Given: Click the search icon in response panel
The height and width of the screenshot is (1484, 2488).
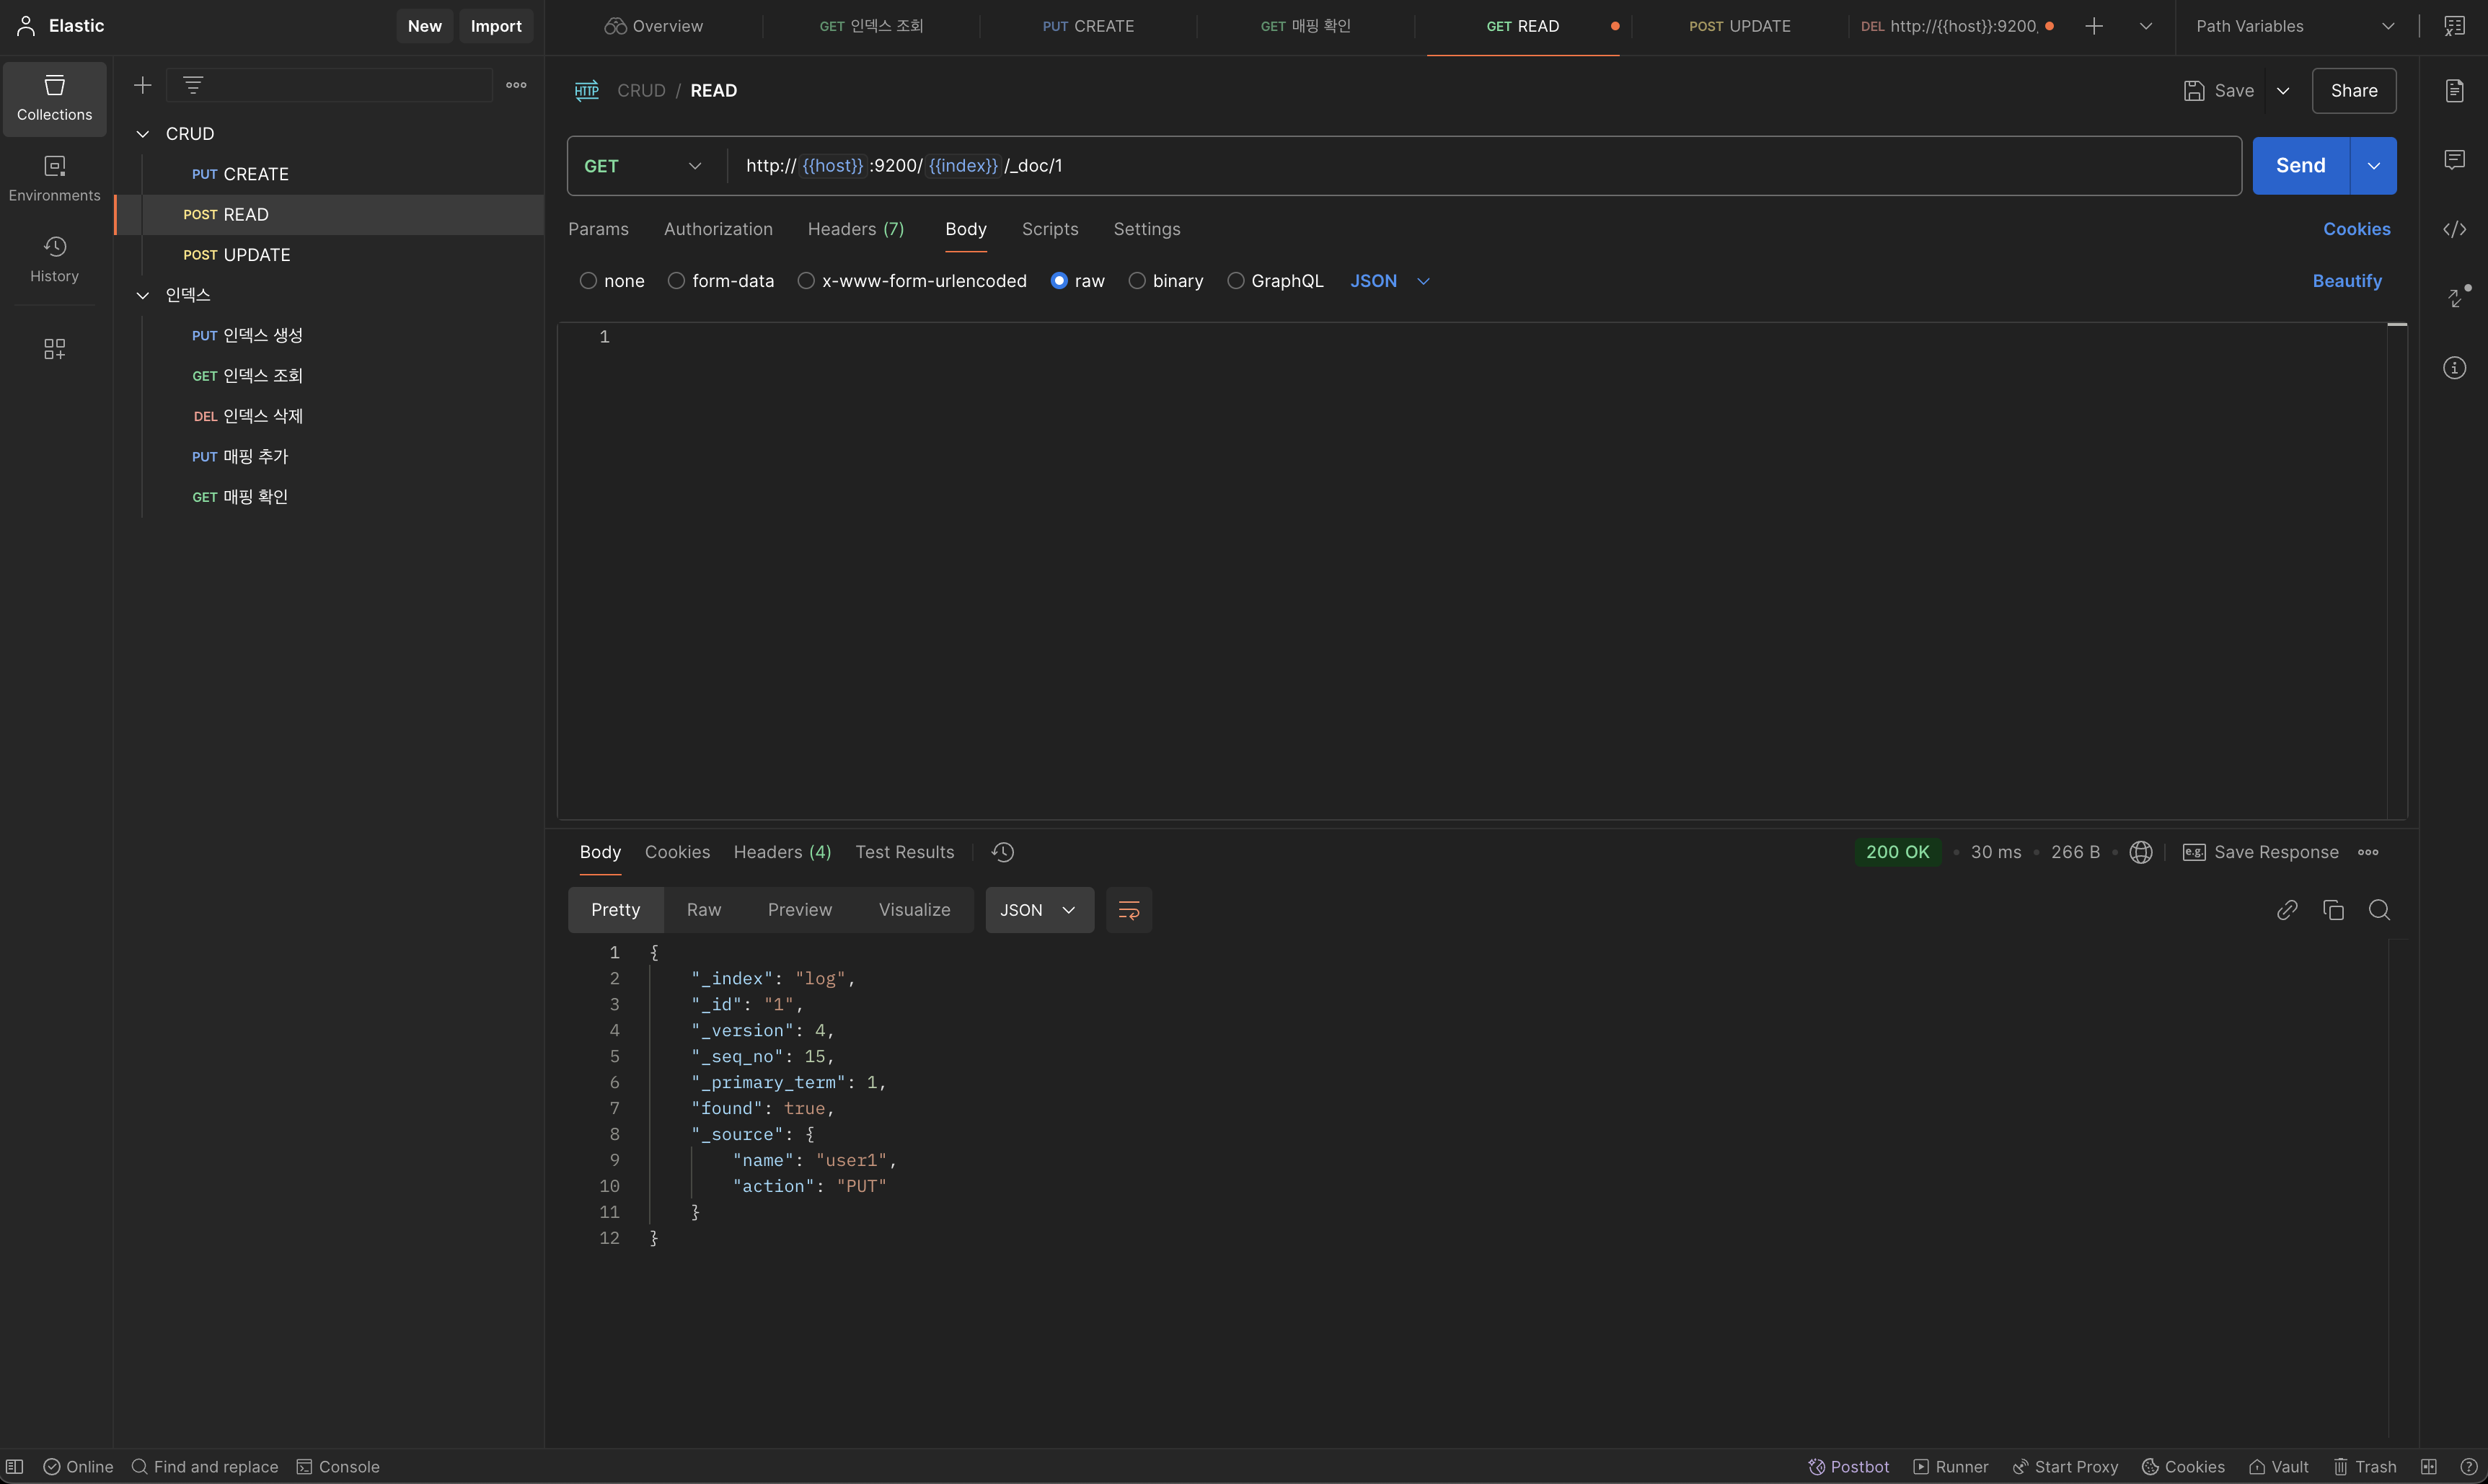Looking at the screenshot, I should click(x=2379, y=910).
